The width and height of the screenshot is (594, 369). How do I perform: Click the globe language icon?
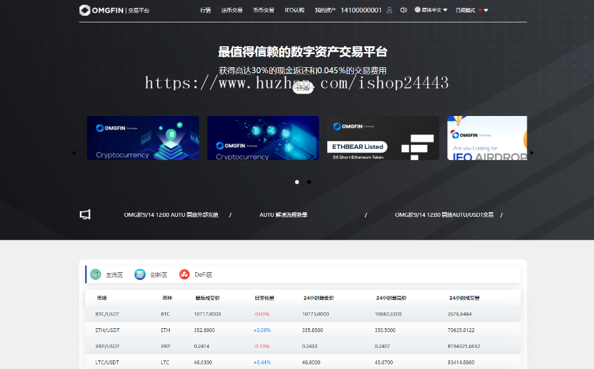[418, 10]
